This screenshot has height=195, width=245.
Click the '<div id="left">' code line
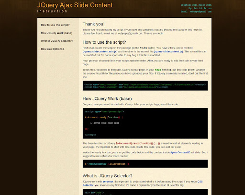94,193
